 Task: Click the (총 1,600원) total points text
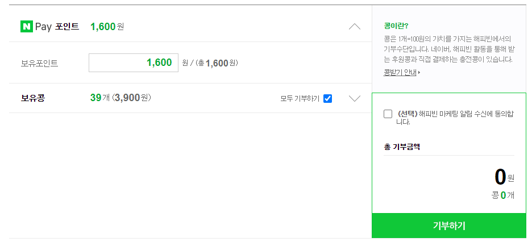[x=217, y=63]
